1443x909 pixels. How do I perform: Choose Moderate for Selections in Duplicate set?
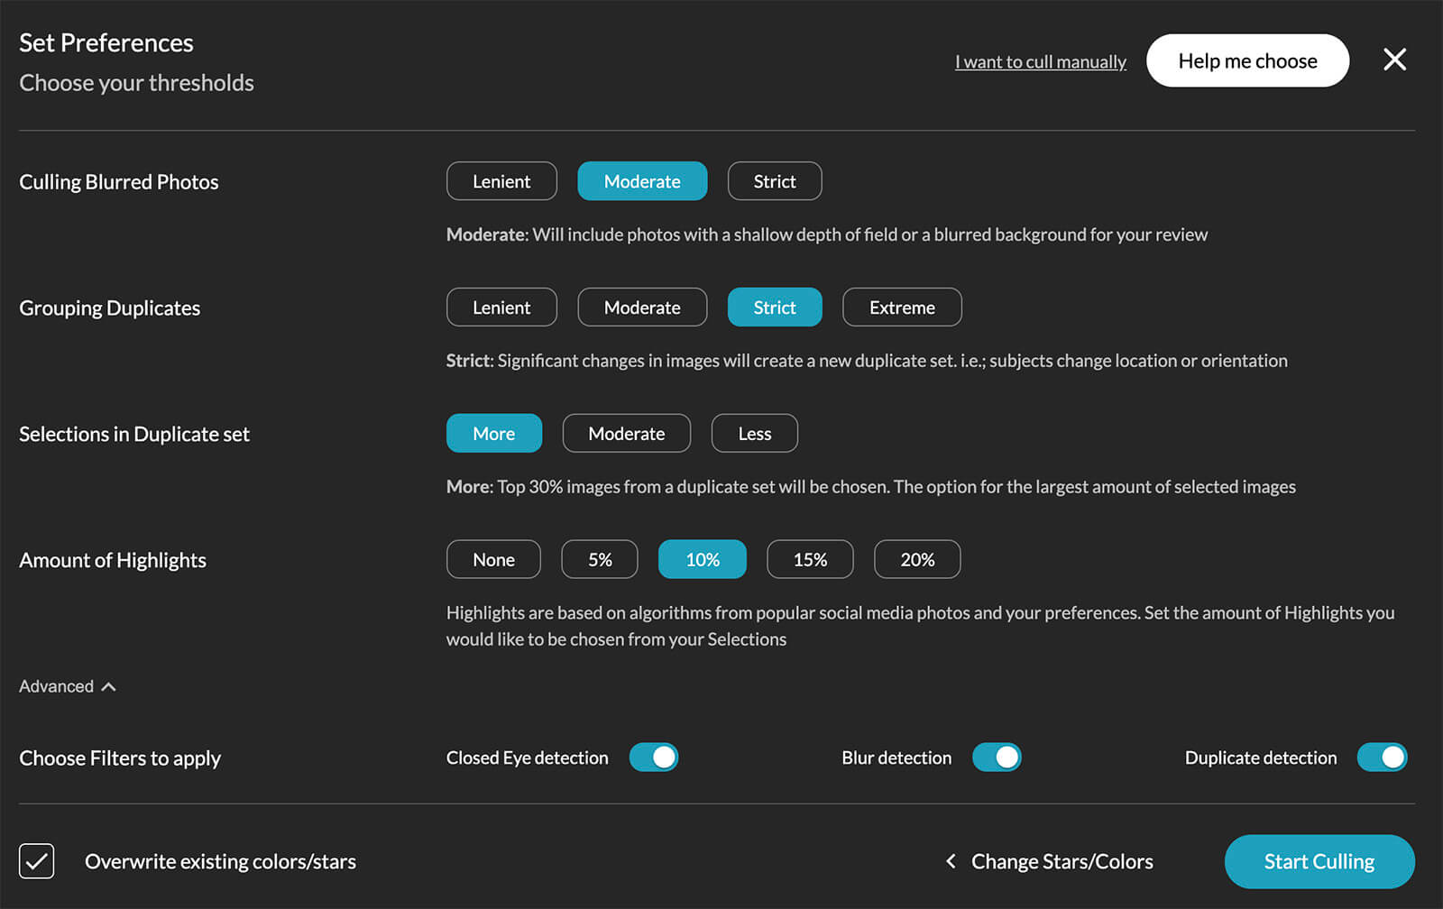click(x=626, y=434)
